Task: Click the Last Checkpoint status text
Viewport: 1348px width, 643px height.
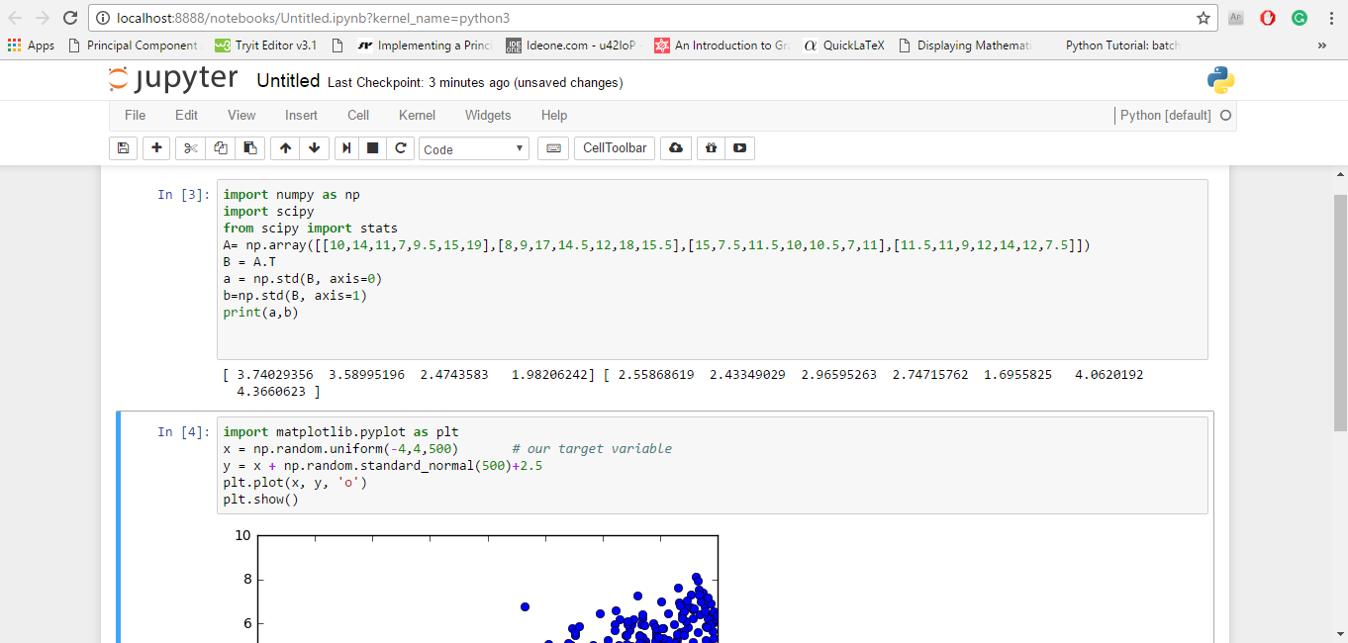Action: tap(475, 82)
